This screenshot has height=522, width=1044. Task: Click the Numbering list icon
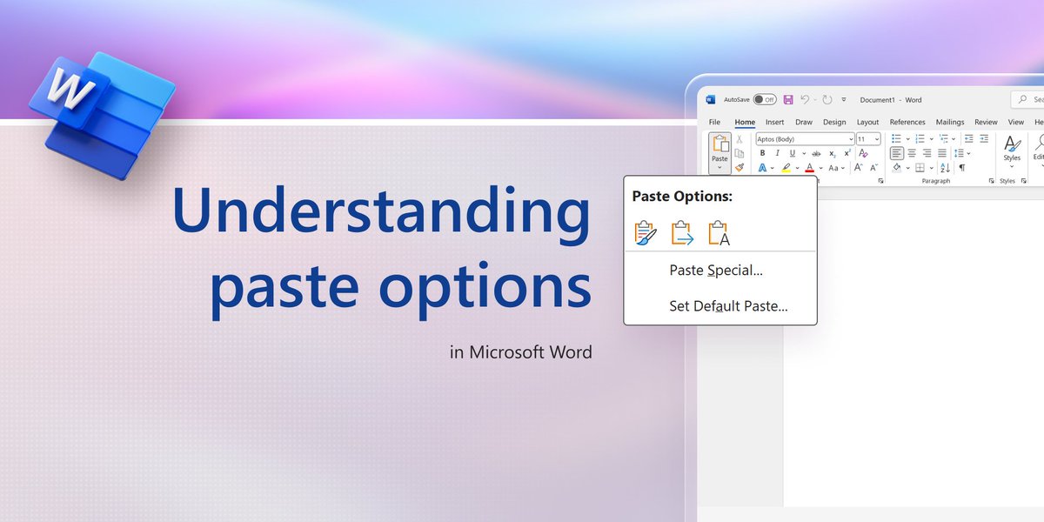[920, 139]
